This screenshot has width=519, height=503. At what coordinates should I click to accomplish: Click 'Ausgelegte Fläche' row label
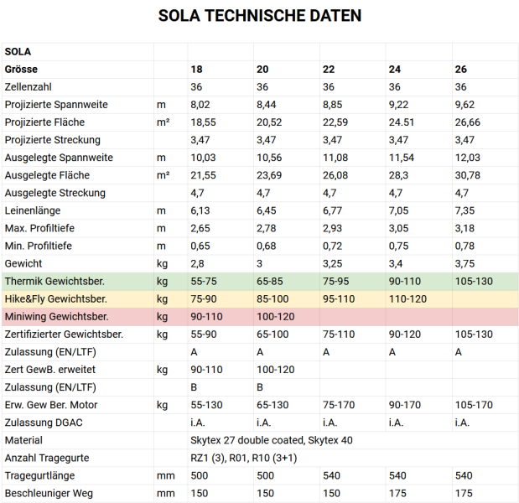pos(47,175)
